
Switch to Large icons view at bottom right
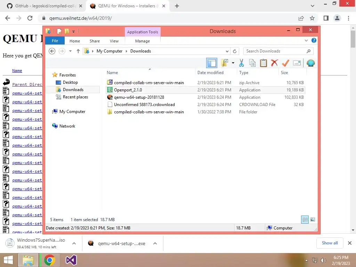point(313,219)
